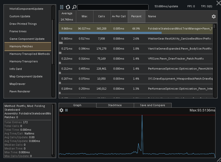Open the Save and Compare tab

tap(153, 105)
